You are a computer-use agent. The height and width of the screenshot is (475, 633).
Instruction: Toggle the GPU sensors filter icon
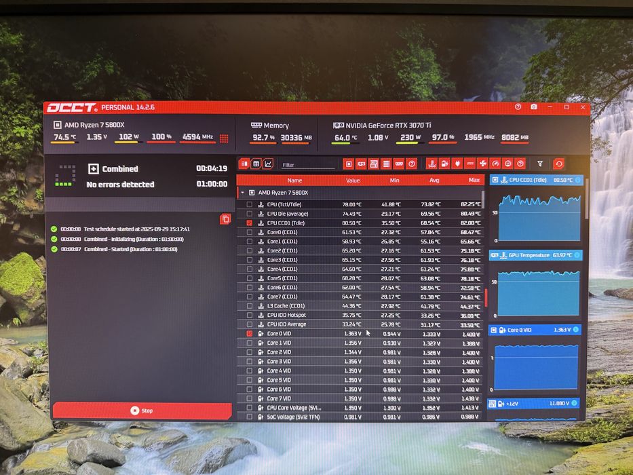(362, 164)
